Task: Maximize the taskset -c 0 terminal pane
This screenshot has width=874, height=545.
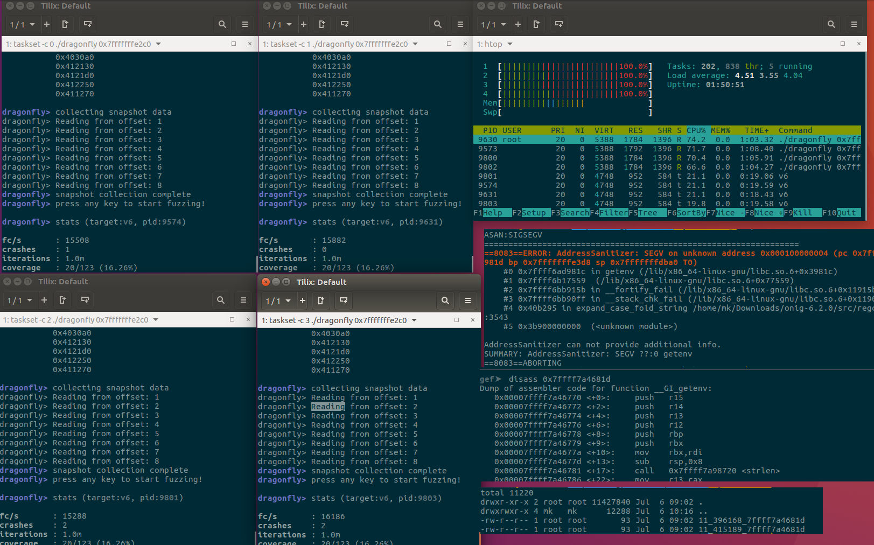Action: (234, 44)
